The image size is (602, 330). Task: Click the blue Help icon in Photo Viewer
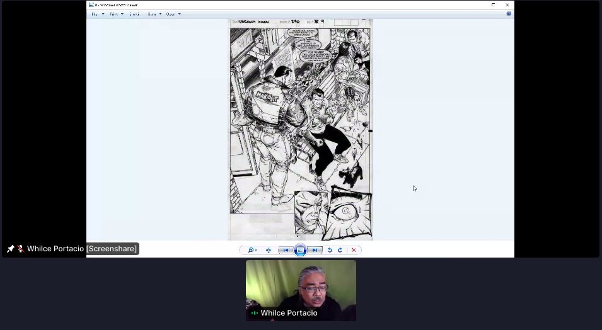coord(509,14)
